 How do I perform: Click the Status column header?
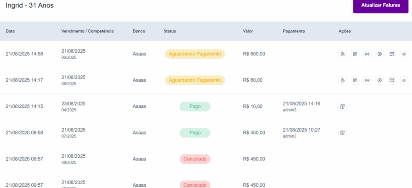coord(170,31)
